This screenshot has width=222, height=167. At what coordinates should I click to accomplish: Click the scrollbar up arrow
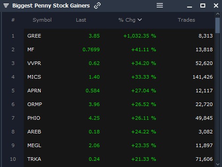coord(218,14)
